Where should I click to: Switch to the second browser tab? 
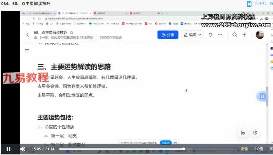pyautogui.click(x=75, y=13)
